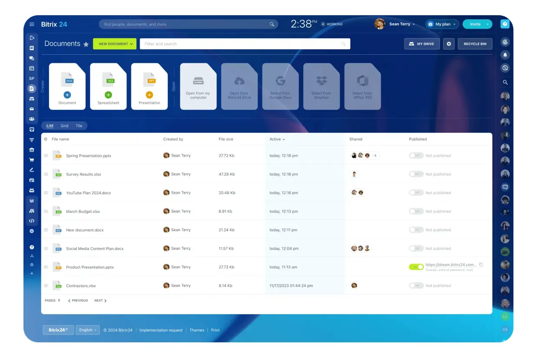This screenshot has width=556, height=348.
Task: Disable publishing for Product Presentation.pptx
Action: [416, 267]
